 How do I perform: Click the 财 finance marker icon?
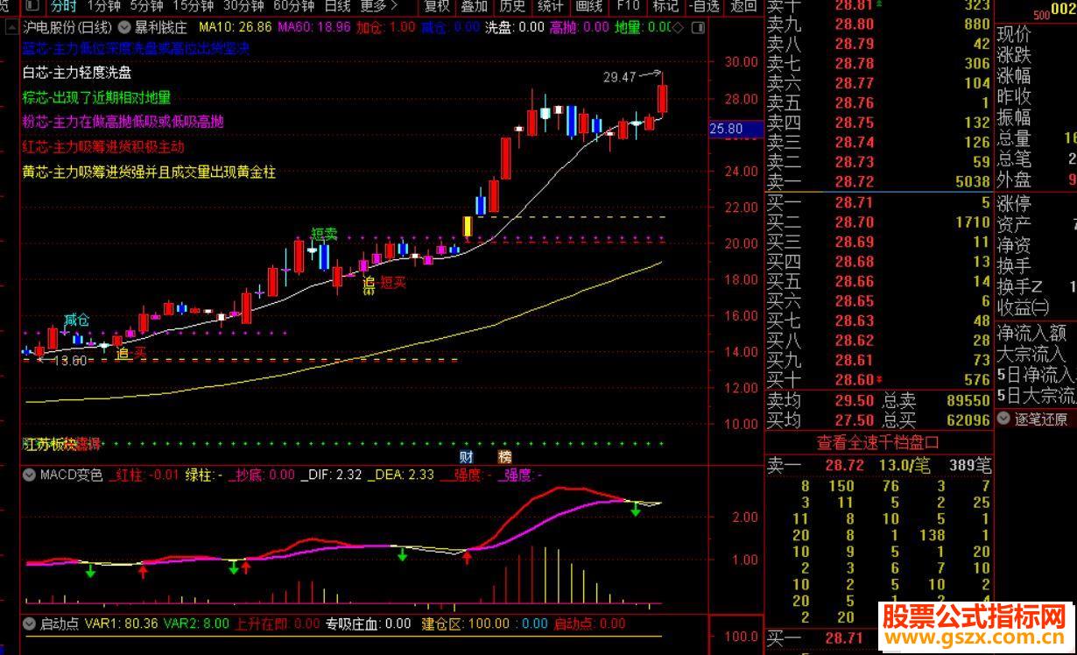click(467, 456)
